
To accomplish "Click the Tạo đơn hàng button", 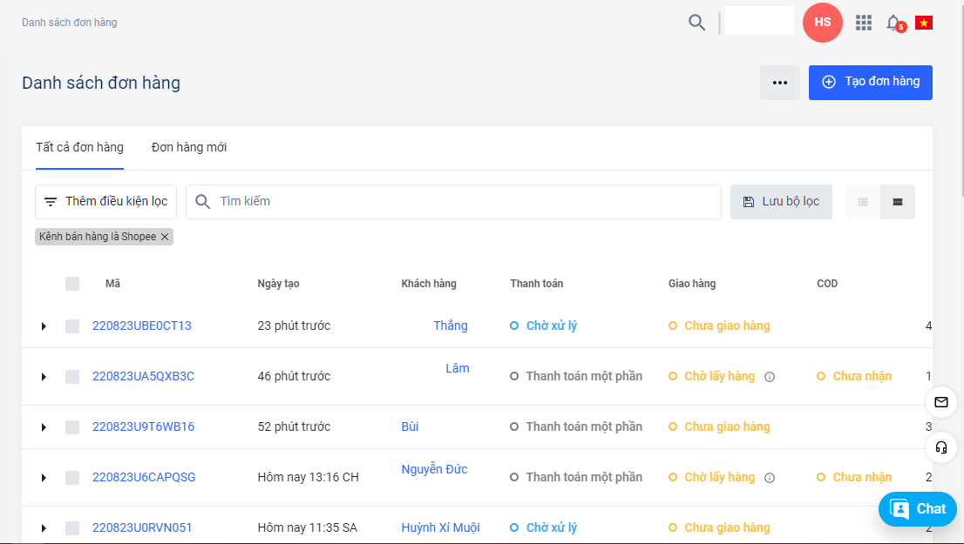I will tap(870, 82).
